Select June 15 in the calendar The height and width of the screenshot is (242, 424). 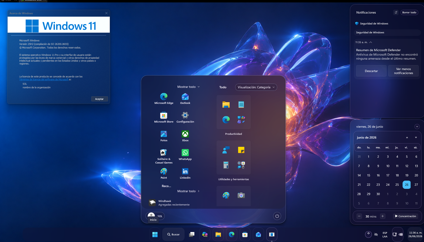tap(369, 175)
